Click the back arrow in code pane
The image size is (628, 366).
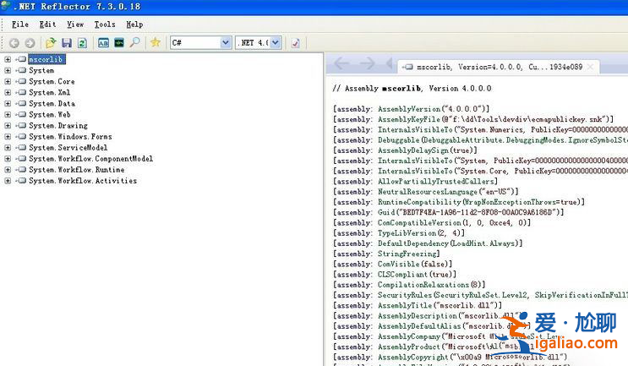point(341,64)
